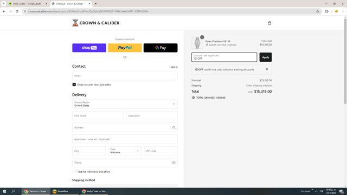Check Text me with news and offers

pyautogui.click(x=74, y=172)
